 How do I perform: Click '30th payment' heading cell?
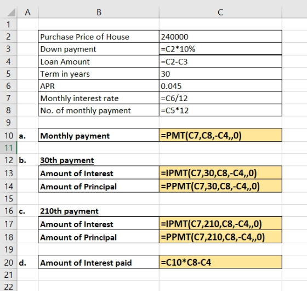[x=99, y=160]
